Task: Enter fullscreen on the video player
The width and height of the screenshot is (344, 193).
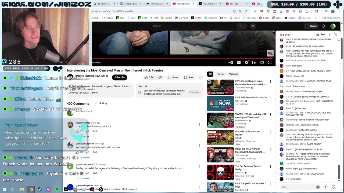Action: [x=270, y=62]
